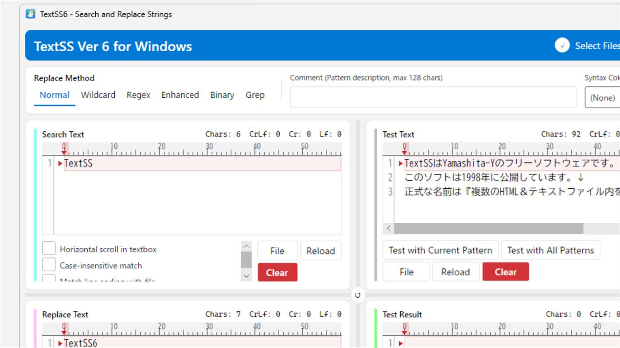Click the word TextSS in Search Text

(x=78, y=164)
